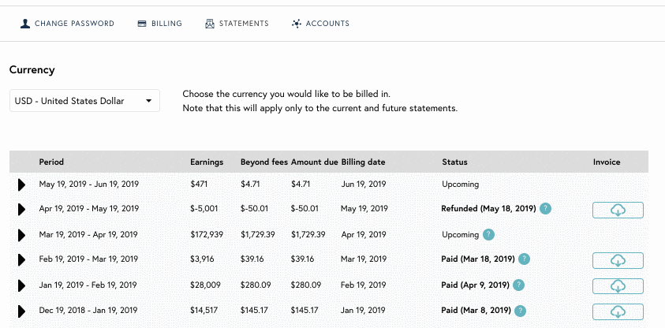Switch to the Billing tab
Screen dimensions: 665x328
160,24
